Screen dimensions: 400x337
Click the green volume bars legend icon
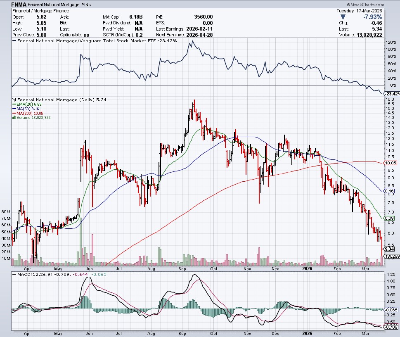(x=15, y=118)
